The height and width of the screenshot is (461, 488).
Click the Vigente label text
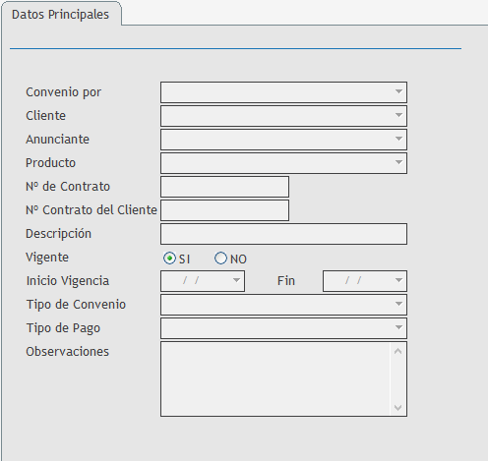coord(47,258)
